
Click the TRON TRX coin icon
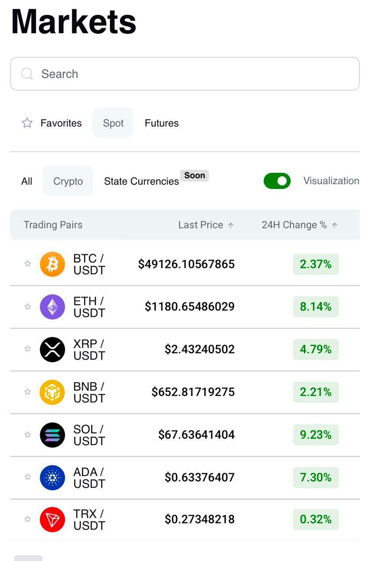pyautogui.click(x=52, y=519)
